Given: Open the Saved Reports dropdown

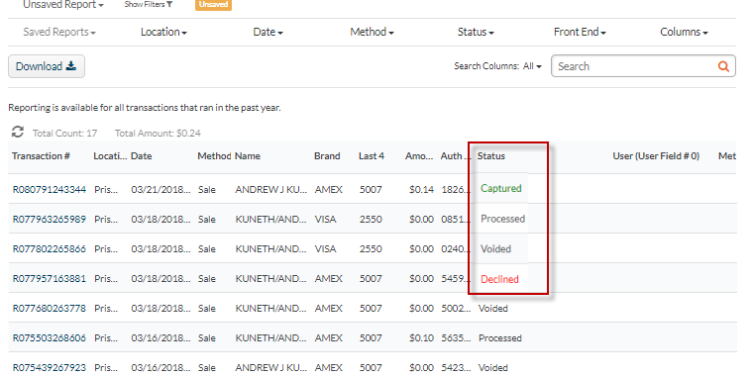Looking at the screenshot, I should click(x=59, y=32).
